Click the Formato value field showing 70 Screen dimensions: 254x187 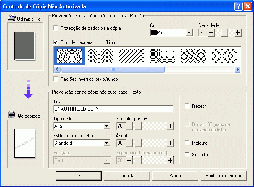click(121, 126)
